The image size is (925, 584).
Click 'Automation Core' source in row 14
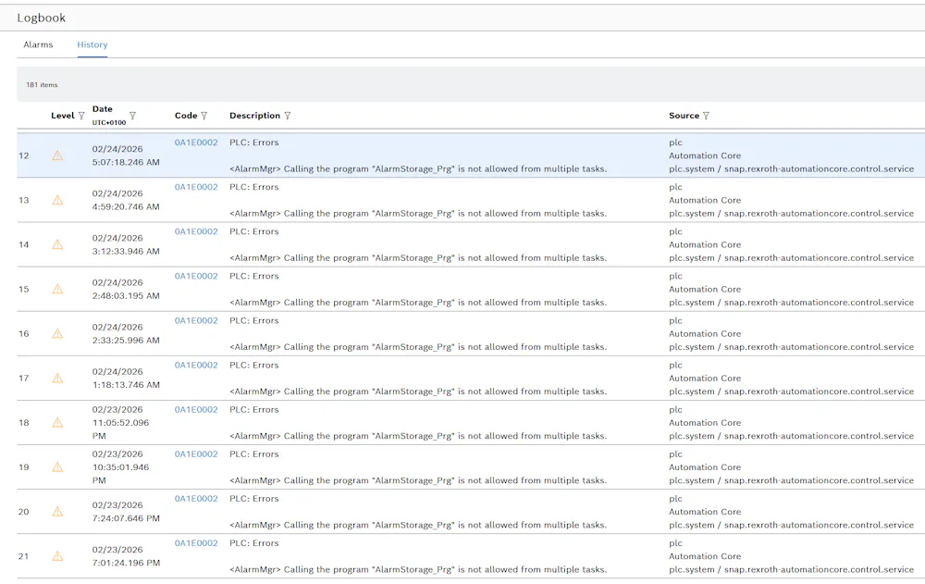(x=705, y=244)
